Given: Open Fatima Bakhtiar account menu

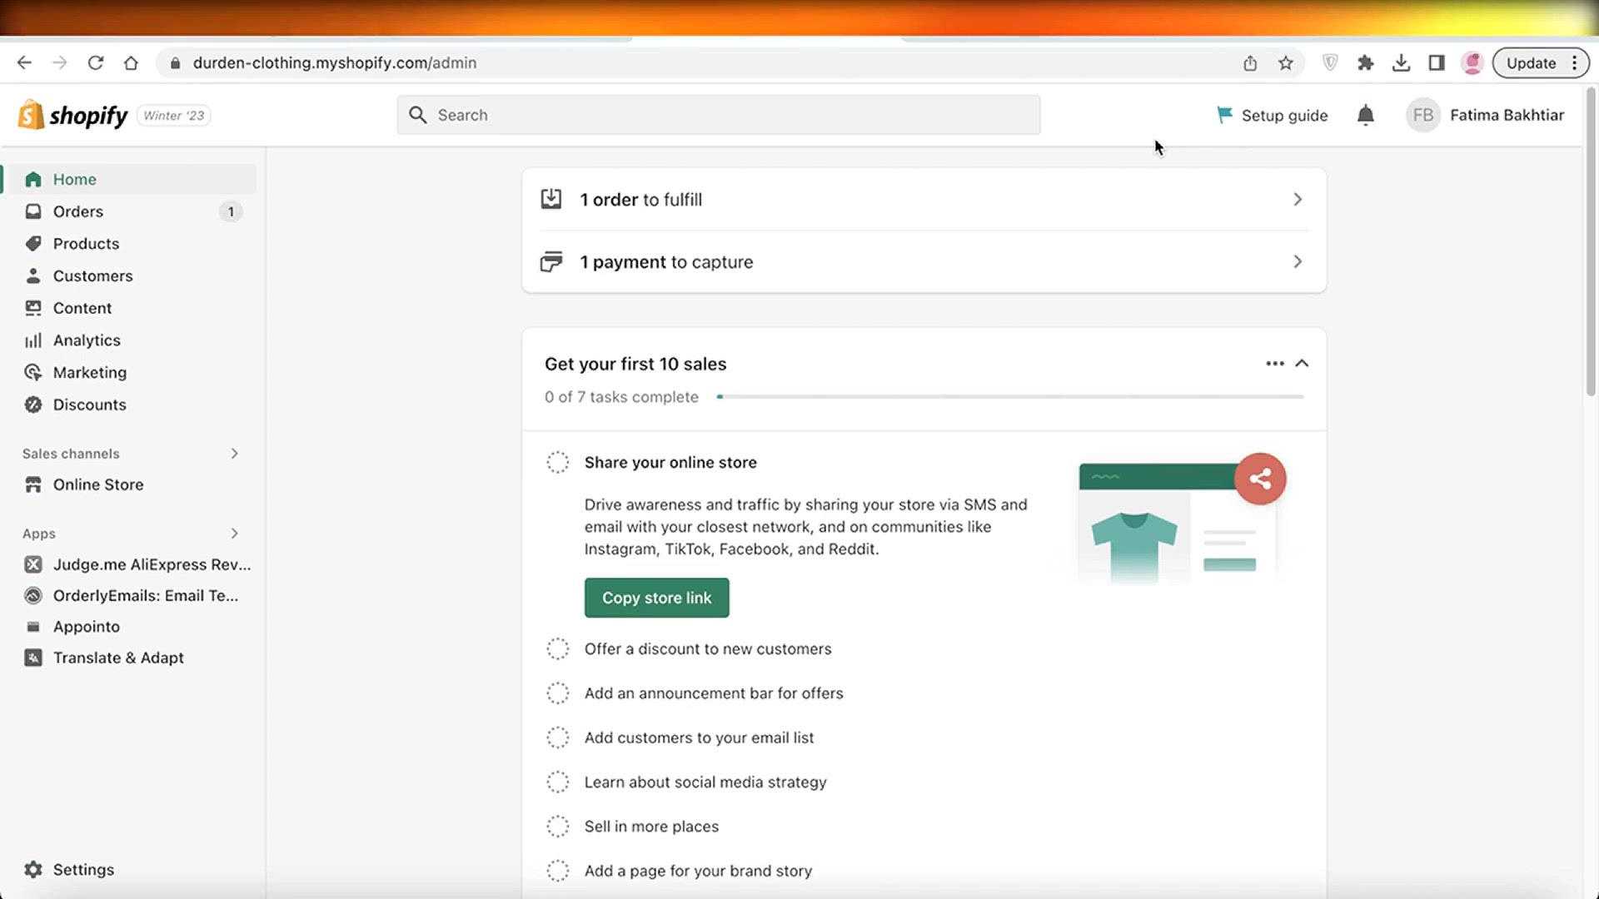Looking at the screenshot, I should tap(1485, 115).
